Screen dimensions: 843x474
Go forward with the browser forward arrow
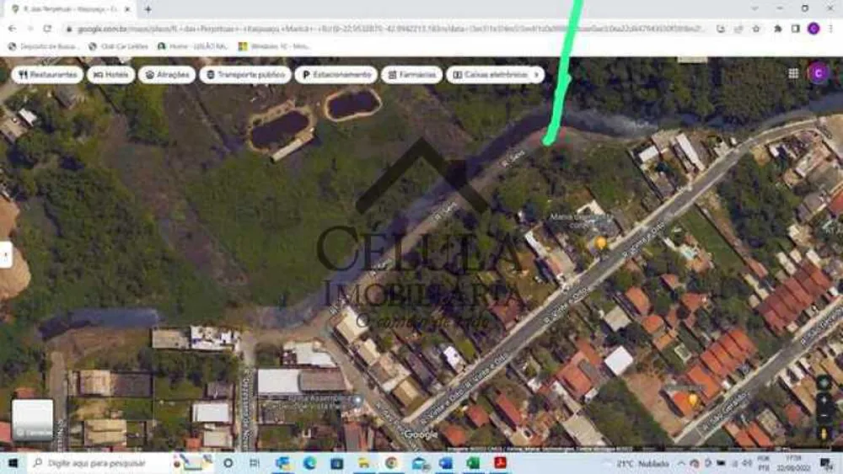click(x=30, y=29)
